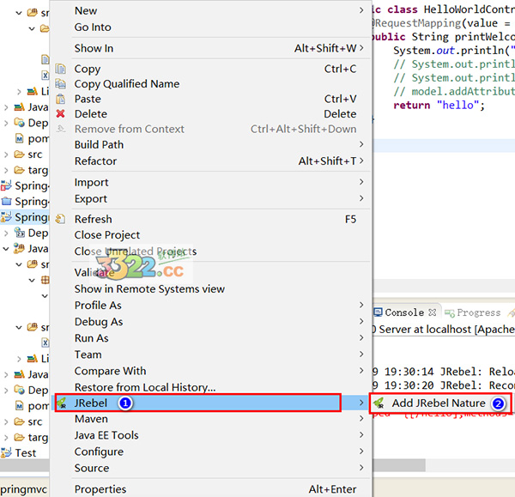515x497 pixels.
Task: Switch to the Console tab
Action: coord(404,312)
